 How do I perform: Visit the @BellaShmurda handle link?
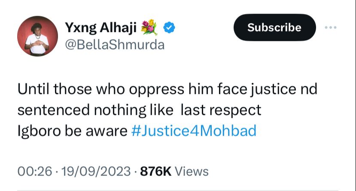tap(115, 44)
